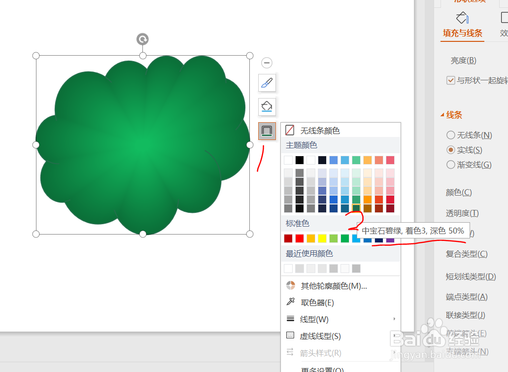The image size is (508, 372).
Task: Select the no line color icon
Action: tap(290, 130)
